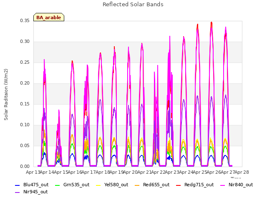Click the 0.00 y-axis tick label

(25, 167)
